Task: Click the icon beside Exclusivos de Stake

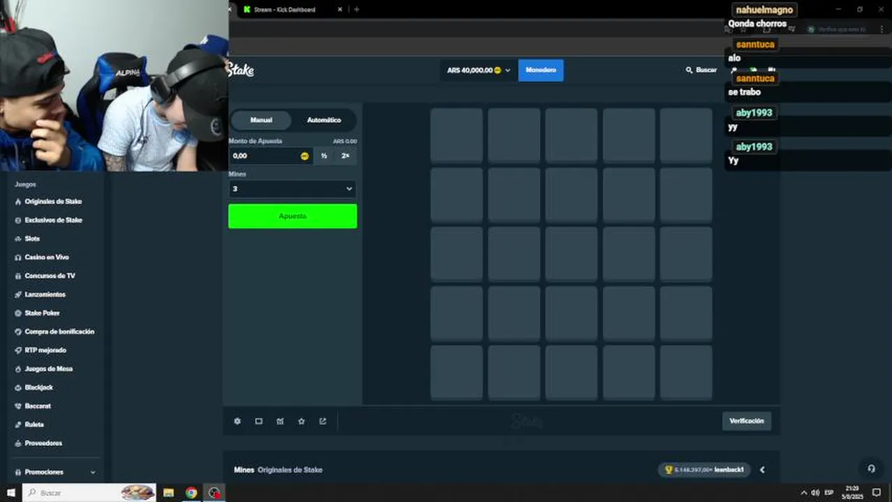Action: [x=18, y=220]
